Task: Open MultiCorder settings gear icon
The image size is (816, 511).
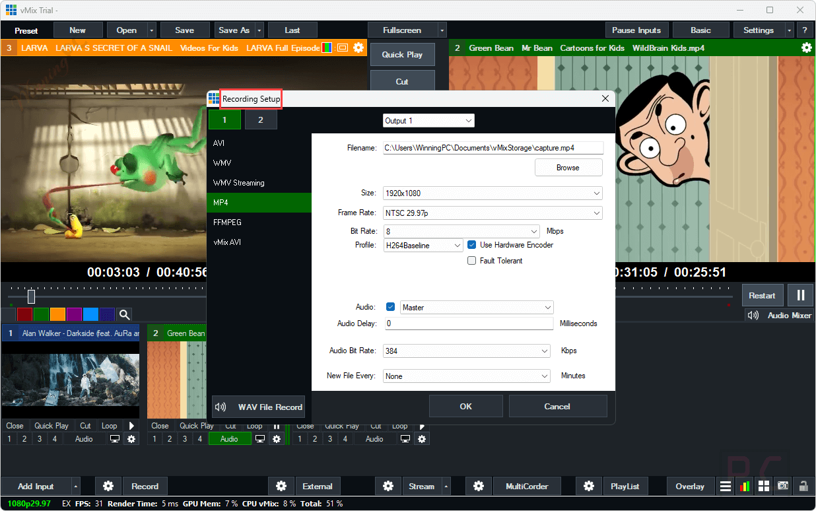Action: [x=479, y=487]
